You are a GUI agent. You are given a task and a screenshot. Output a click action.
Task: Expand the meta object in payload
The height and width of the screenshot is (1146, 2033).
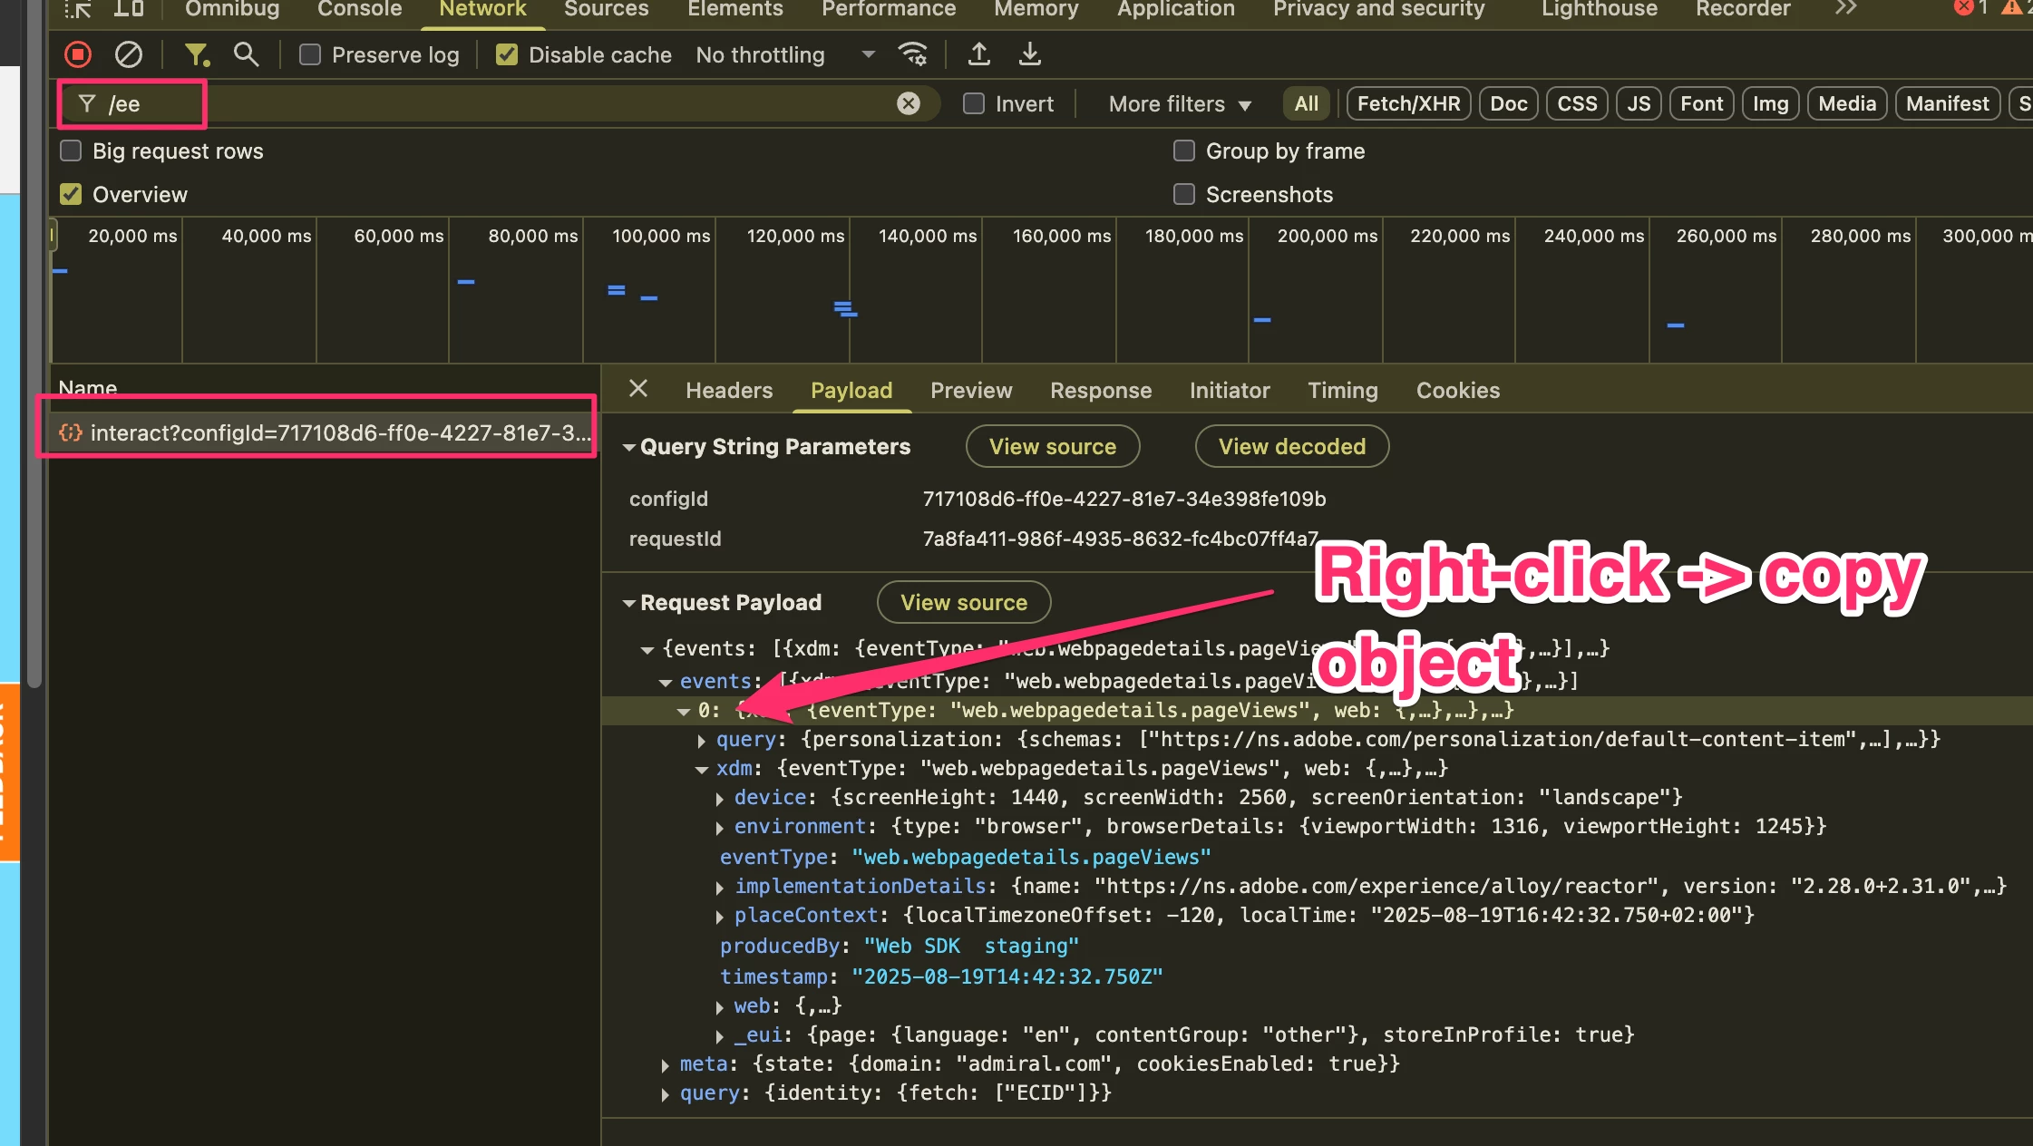pos(666,1065)
